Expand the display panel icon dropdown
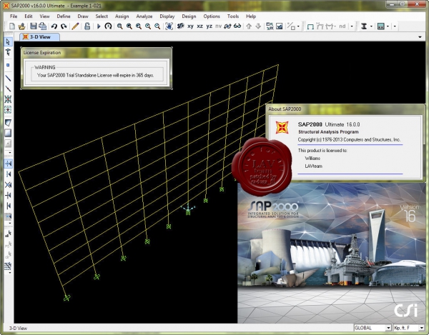The height and width of the screenshot is (335, 429). pyautogui.click(x=388, y=26)
